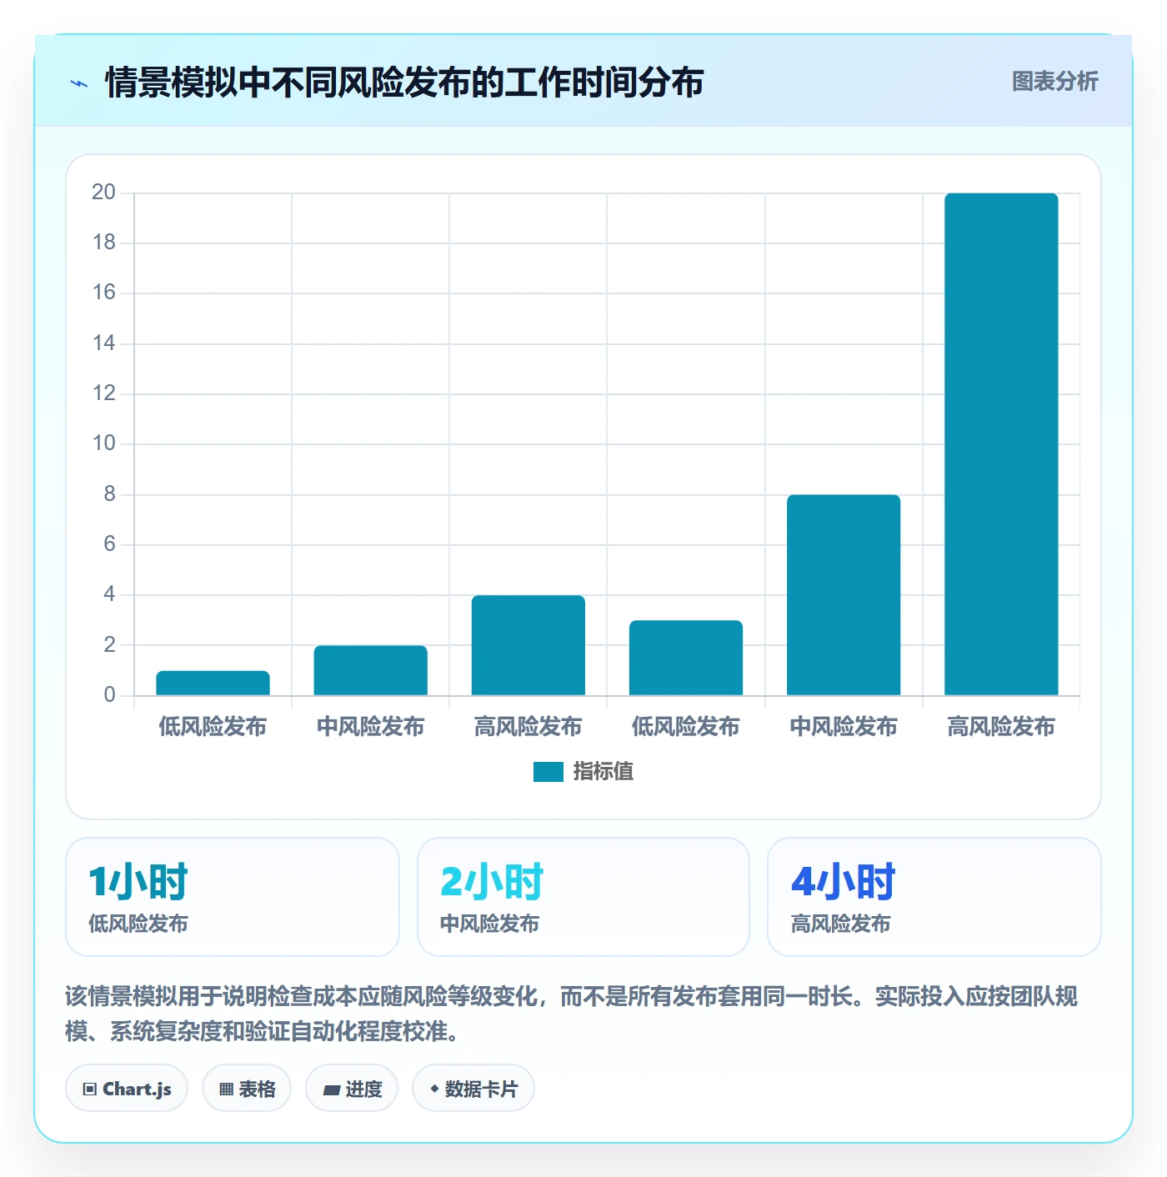Click the 指标值 legend label

click(x=604, y=772)
